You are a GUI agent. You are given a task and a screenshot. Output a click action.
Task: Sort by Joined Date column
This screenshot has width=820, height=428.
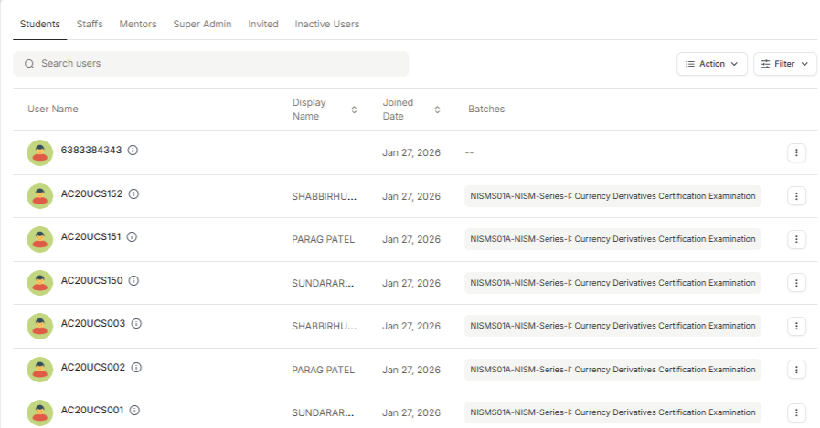pos(437,110)
